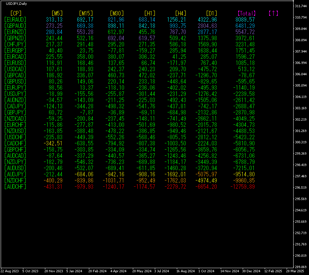
Task: Click the 20 Nov 2023 date label
Action: pyautogui.click(x=54, y=271)
